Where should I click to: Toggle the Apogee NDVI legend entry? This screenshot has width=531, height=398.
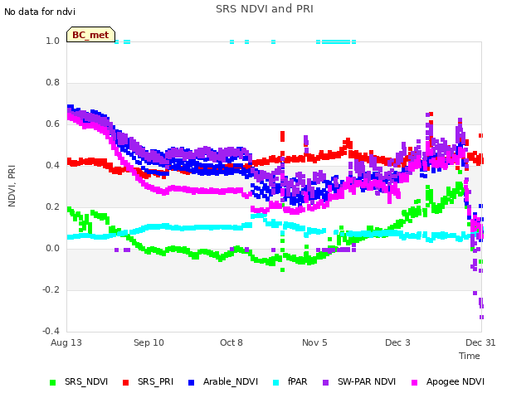[448, 382]
